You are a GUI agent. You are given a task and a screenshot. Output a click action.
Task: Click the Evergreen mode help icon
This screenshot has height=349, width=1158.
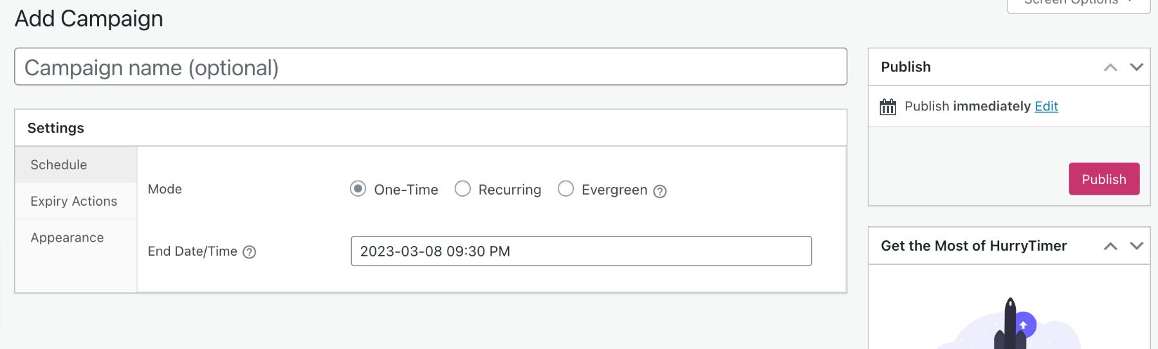coord(659,191)
